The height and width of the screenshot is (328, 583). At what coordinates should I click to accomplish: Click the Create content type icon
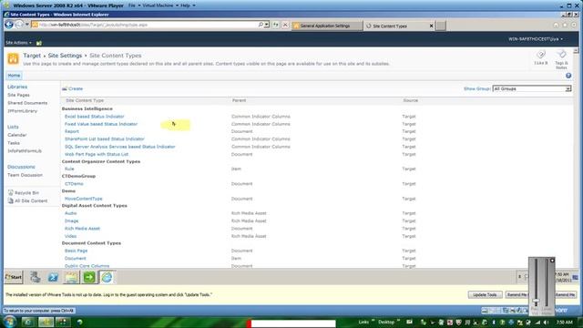65,89
